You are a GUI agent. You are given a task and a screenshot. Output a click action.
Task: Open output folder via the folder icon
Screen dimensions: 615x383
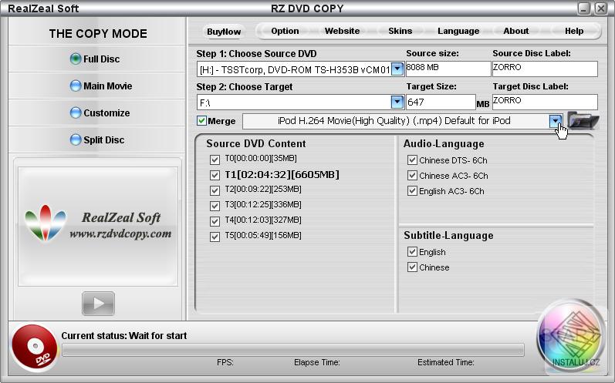(583, 120)
